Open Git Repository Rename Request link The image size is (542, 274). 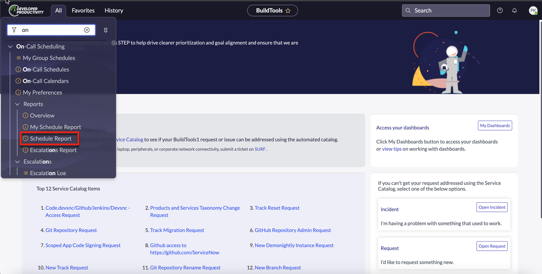[185, 268]
